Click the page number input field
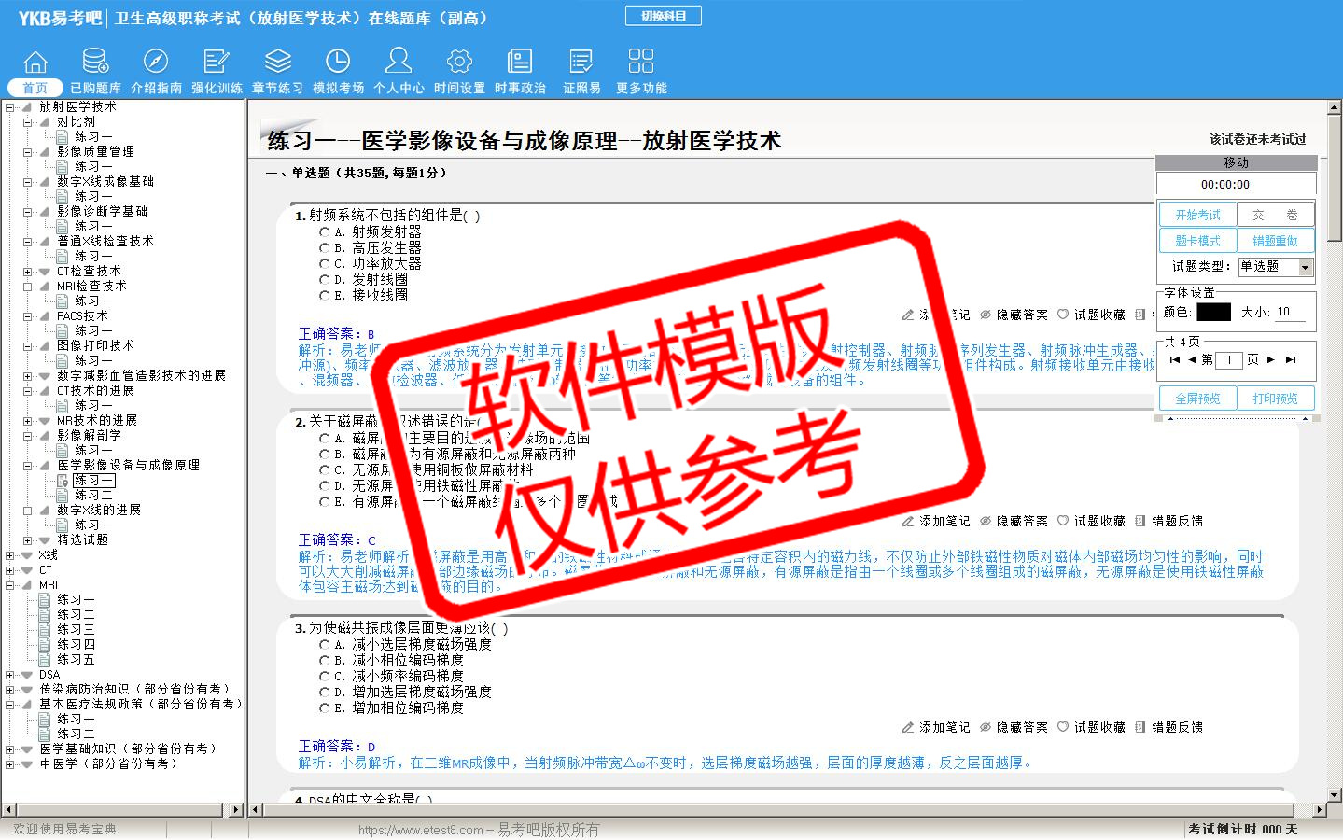The height and width of the screenshot is (840, 1343). point(1229,360)
